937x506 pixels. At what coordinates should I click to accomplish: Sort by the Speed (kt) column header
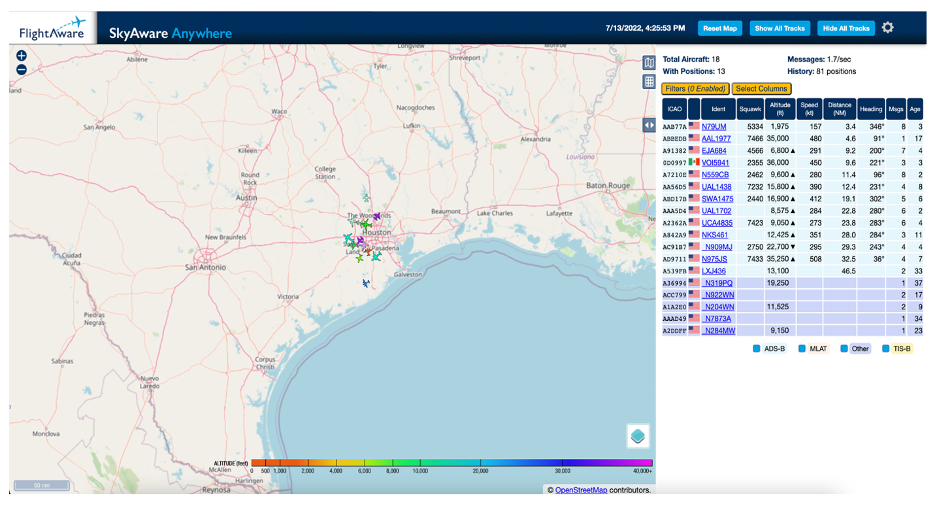809,109
